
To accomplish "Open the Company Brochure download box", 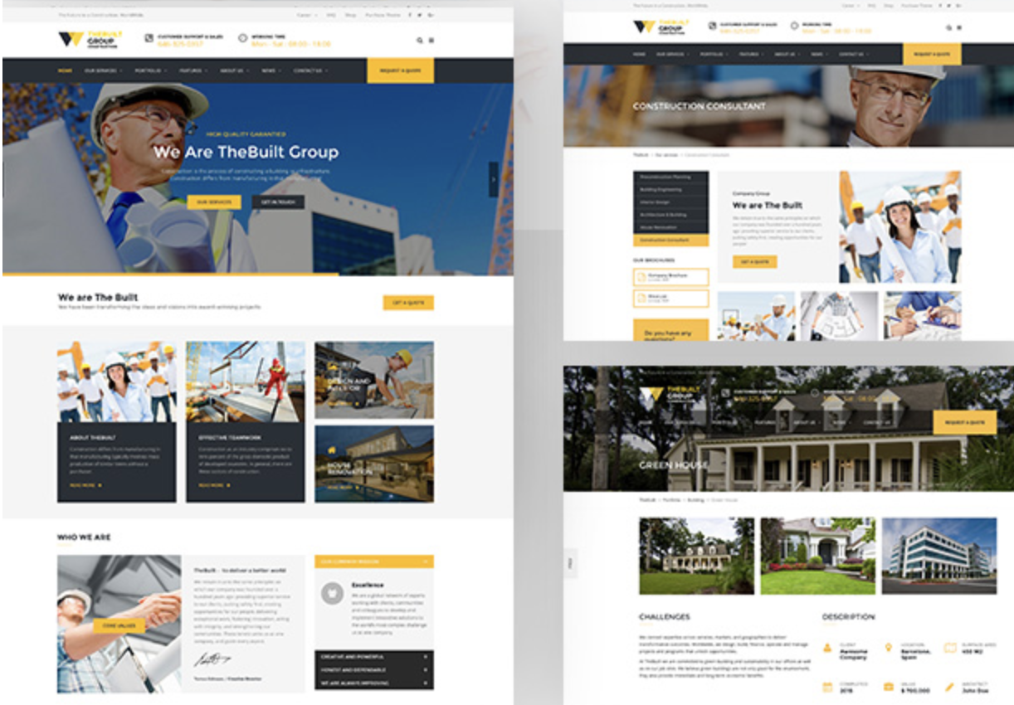I will (670, 276).
